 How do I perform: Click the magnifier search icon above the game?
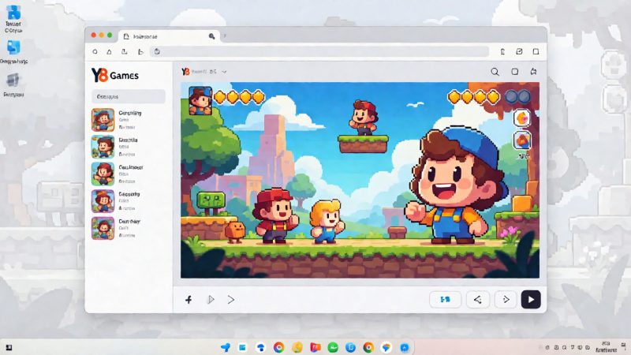(495, 72)
